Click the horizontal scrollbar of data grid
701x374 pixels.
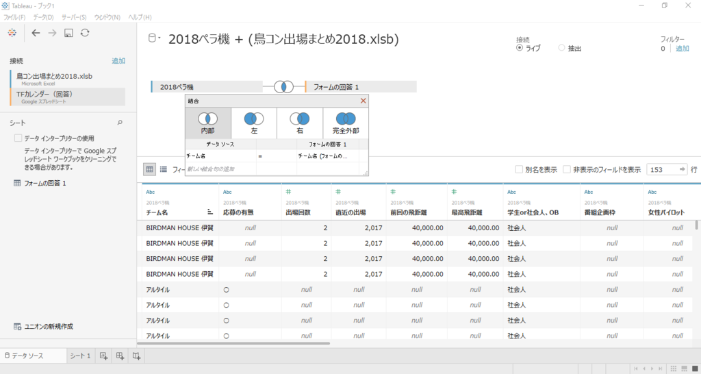pos(233,343)
